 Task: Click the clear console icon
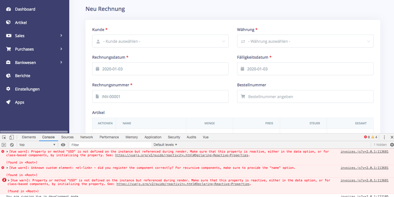click(11, 144)
